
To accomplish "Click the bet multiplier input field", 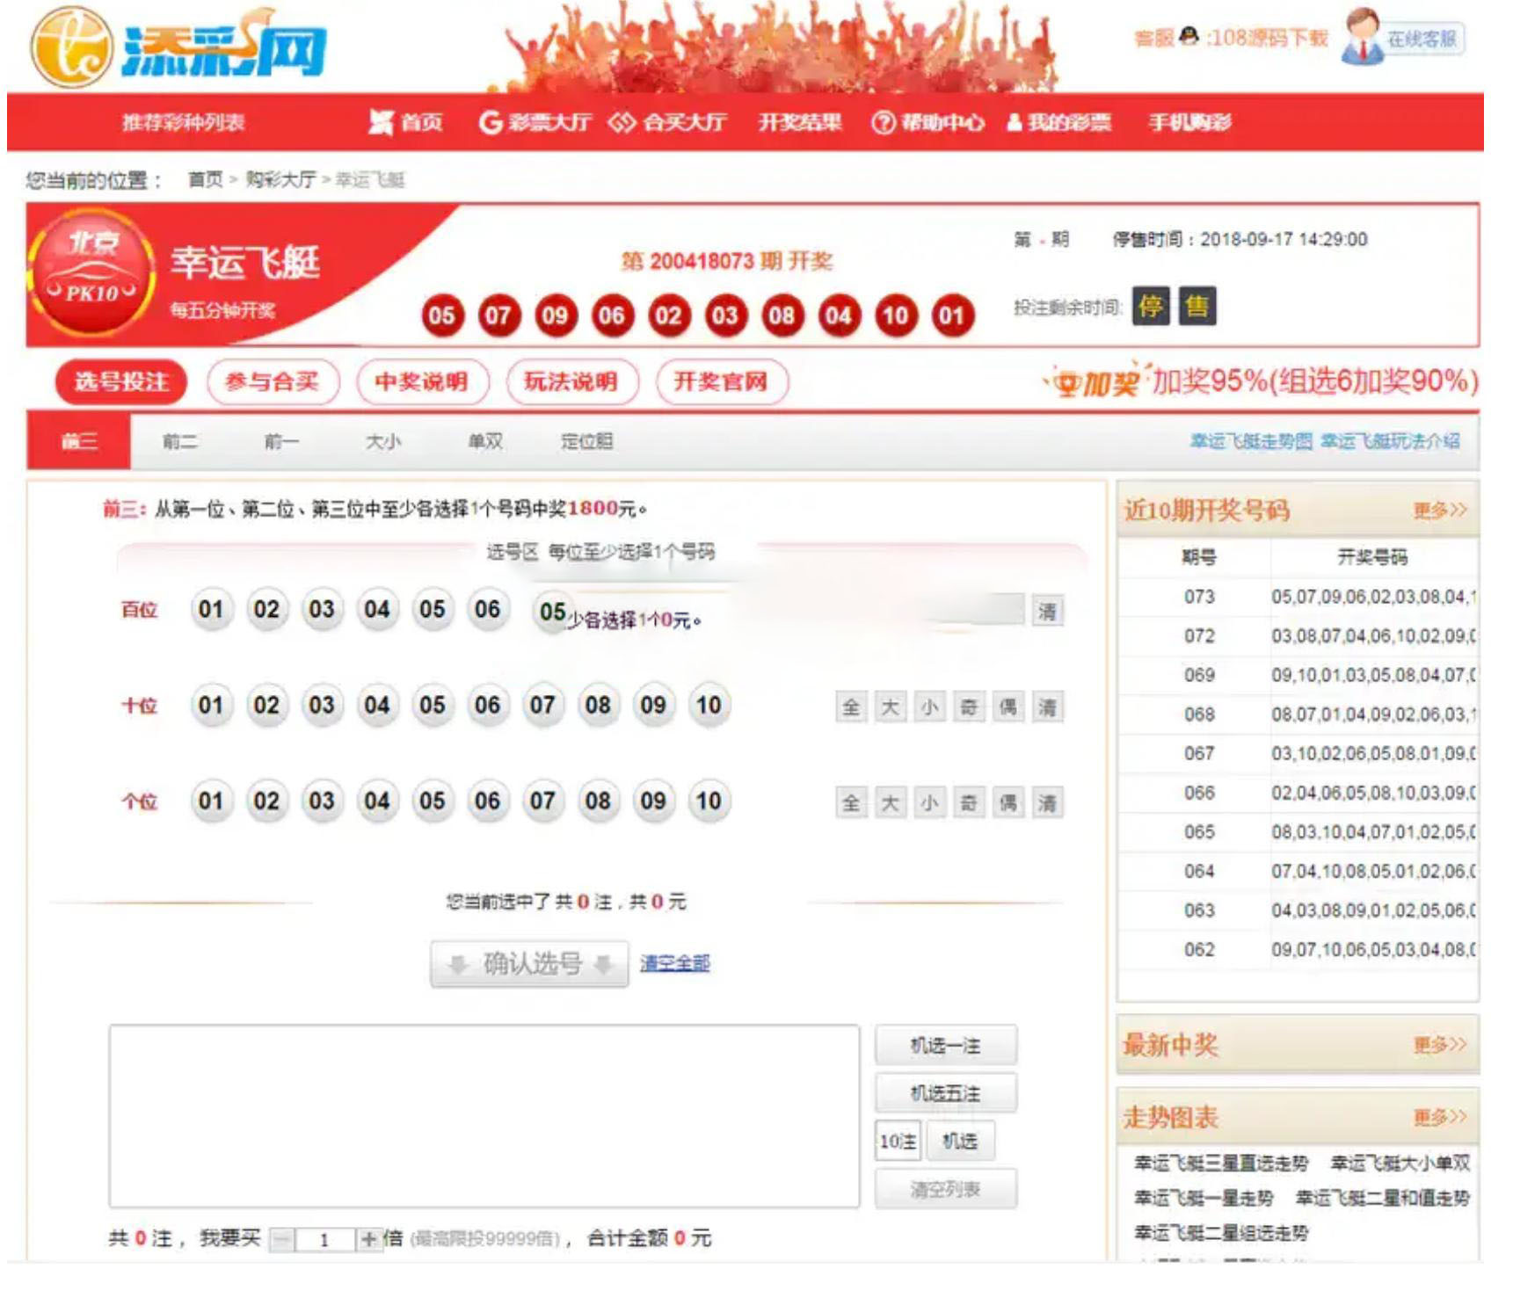I will tap(324, 1239).
